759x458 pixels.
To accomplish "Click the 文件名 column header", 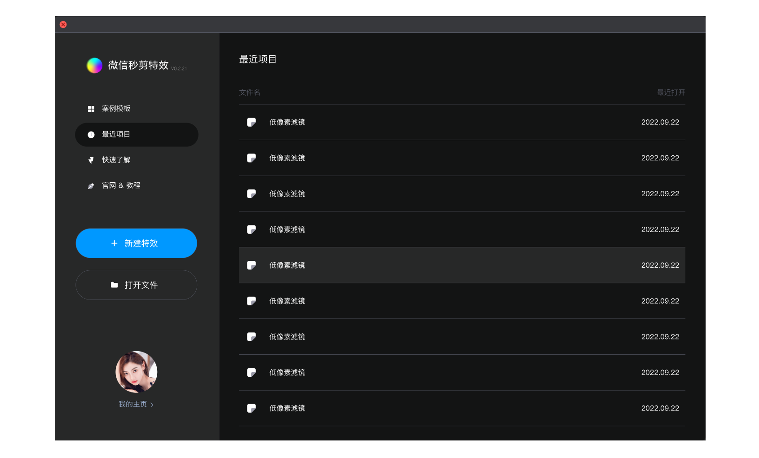I will pos(250,92).
